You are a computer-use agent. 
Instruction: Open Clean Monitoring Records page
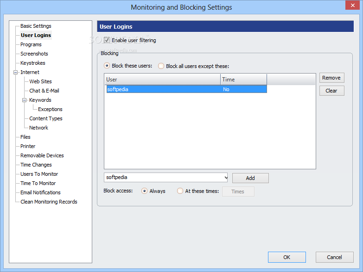click(49, 201)
